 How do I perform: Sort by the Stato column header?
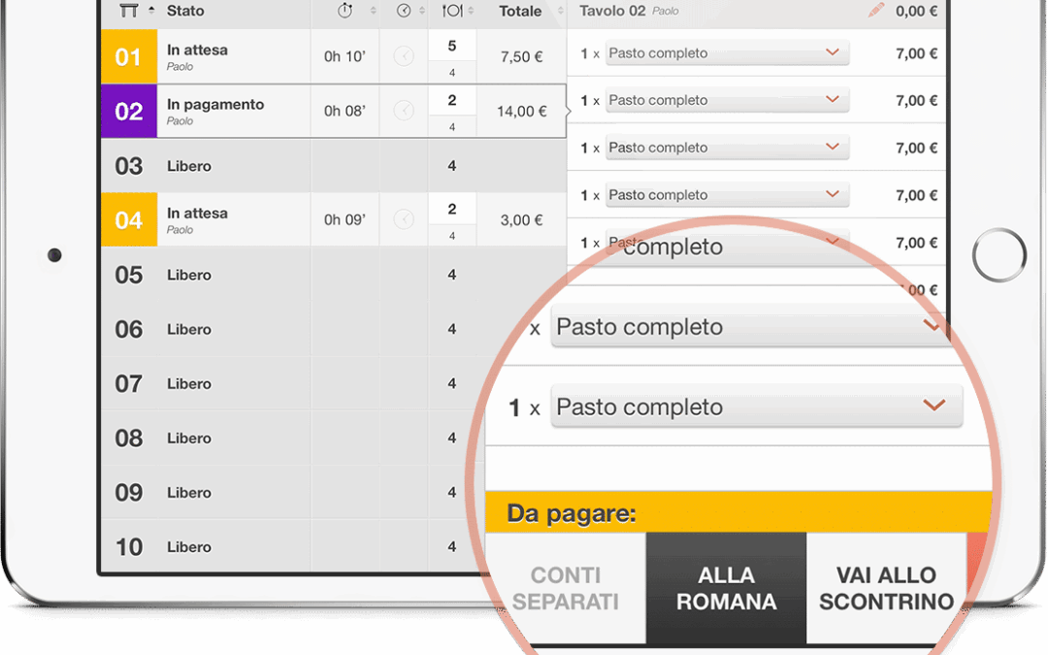tap(184, 11)
